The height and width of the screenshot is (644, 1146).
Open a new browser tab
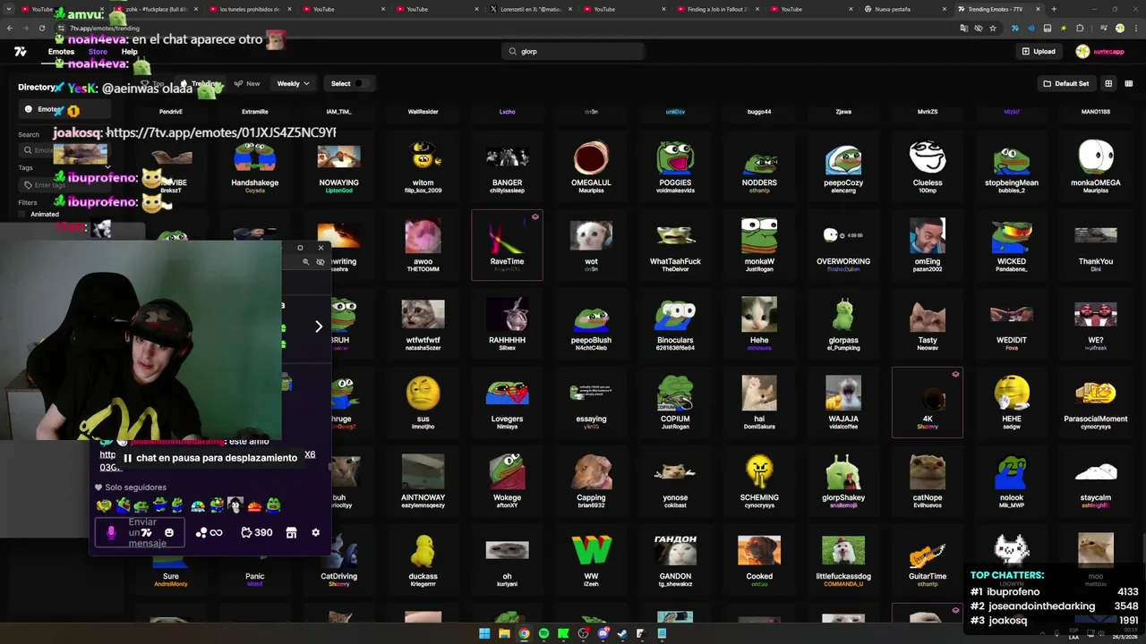pos(1054,9)
